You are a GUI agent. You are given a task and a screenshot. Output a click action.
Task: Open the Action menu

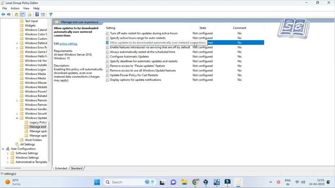(x=15, y=8)
